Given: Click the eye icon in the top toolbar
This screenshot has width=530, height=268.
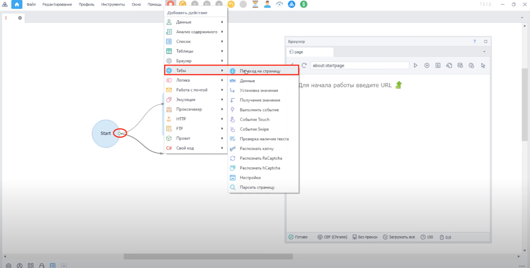Looking at the screenshot, I should (280, 5).
